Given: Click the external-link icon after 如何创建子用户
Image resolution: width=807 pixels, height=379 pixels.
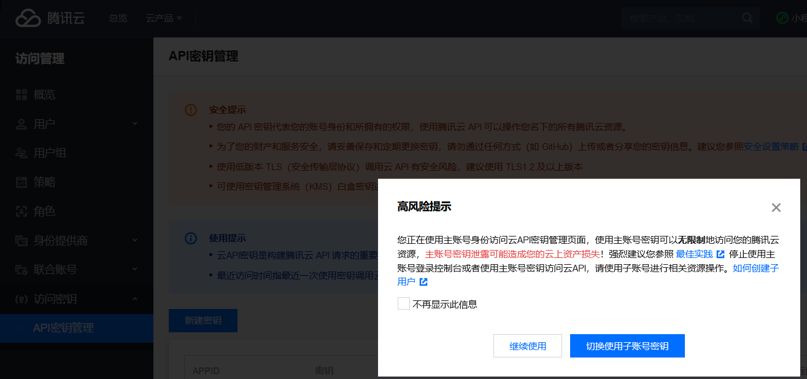Looking at the screenshot, I should (x=423, y=282).
